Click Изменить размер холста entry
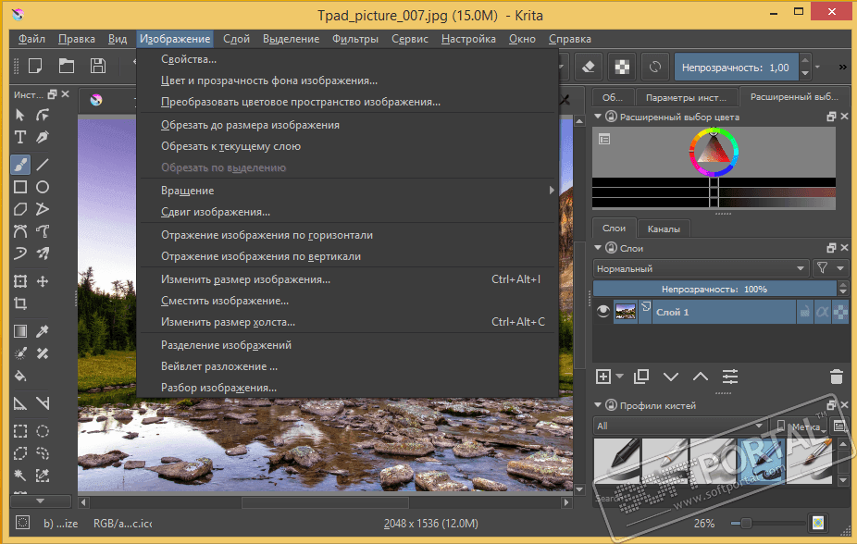This screenshot has height=544, width=857. pyautogui.click(x=348, y=322)
